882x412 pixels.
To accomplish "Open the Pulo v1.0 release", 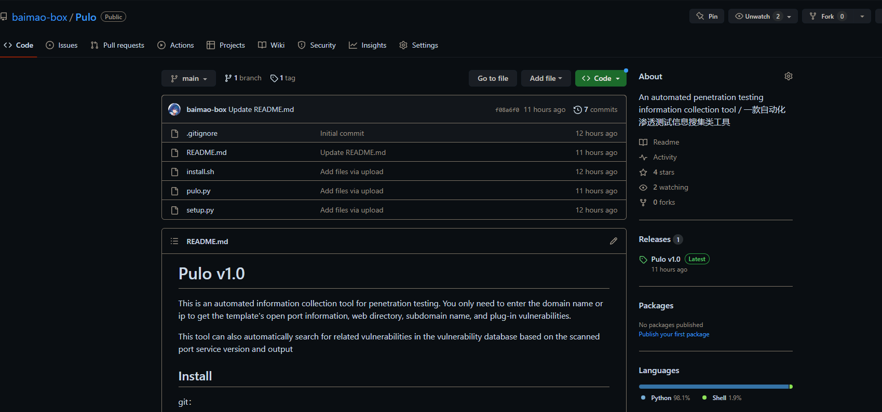I will coord(666,259).
